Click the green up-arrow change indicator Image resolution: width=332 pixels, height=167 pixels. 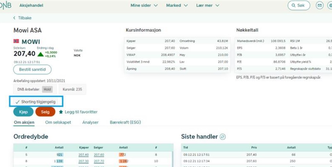pyautogui.click(x=41, y=54)
